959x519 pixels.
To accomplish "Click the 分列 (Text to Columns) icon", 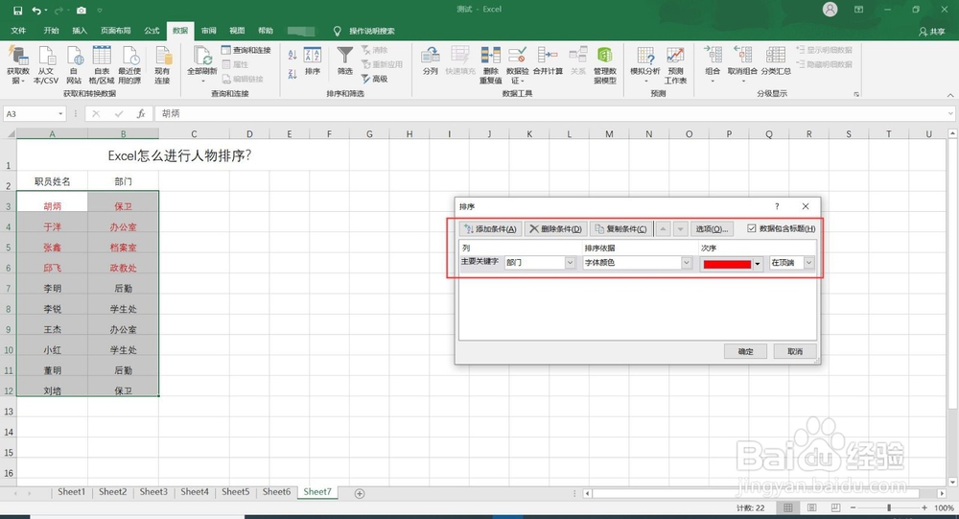I will coord(431,57).
